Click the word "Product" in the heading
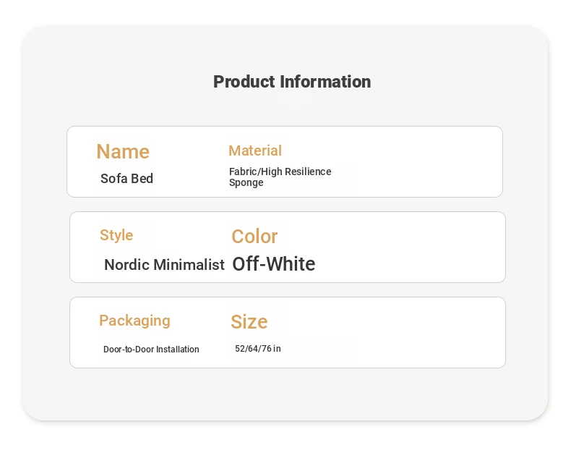 coord(244,82)
